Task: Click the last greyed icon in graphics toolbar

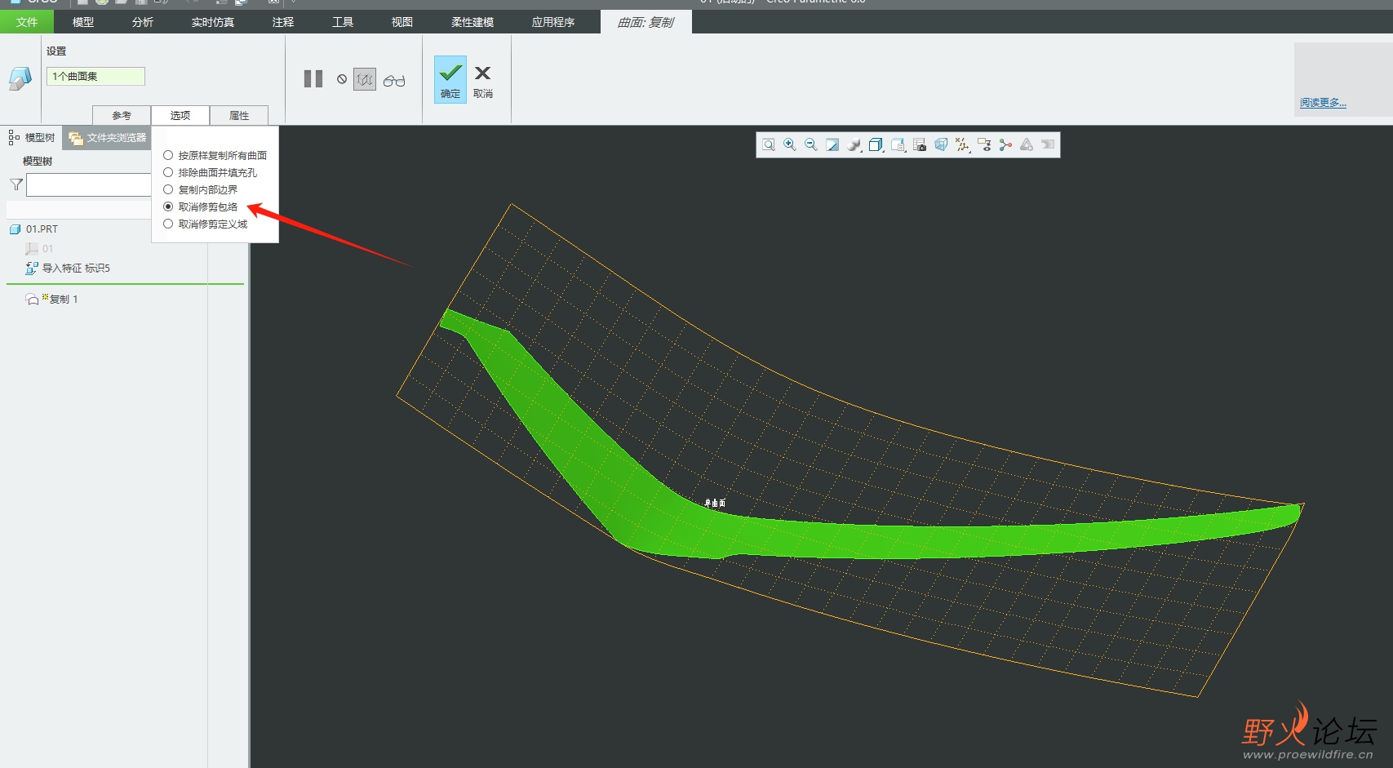Action: [1048, 145]
